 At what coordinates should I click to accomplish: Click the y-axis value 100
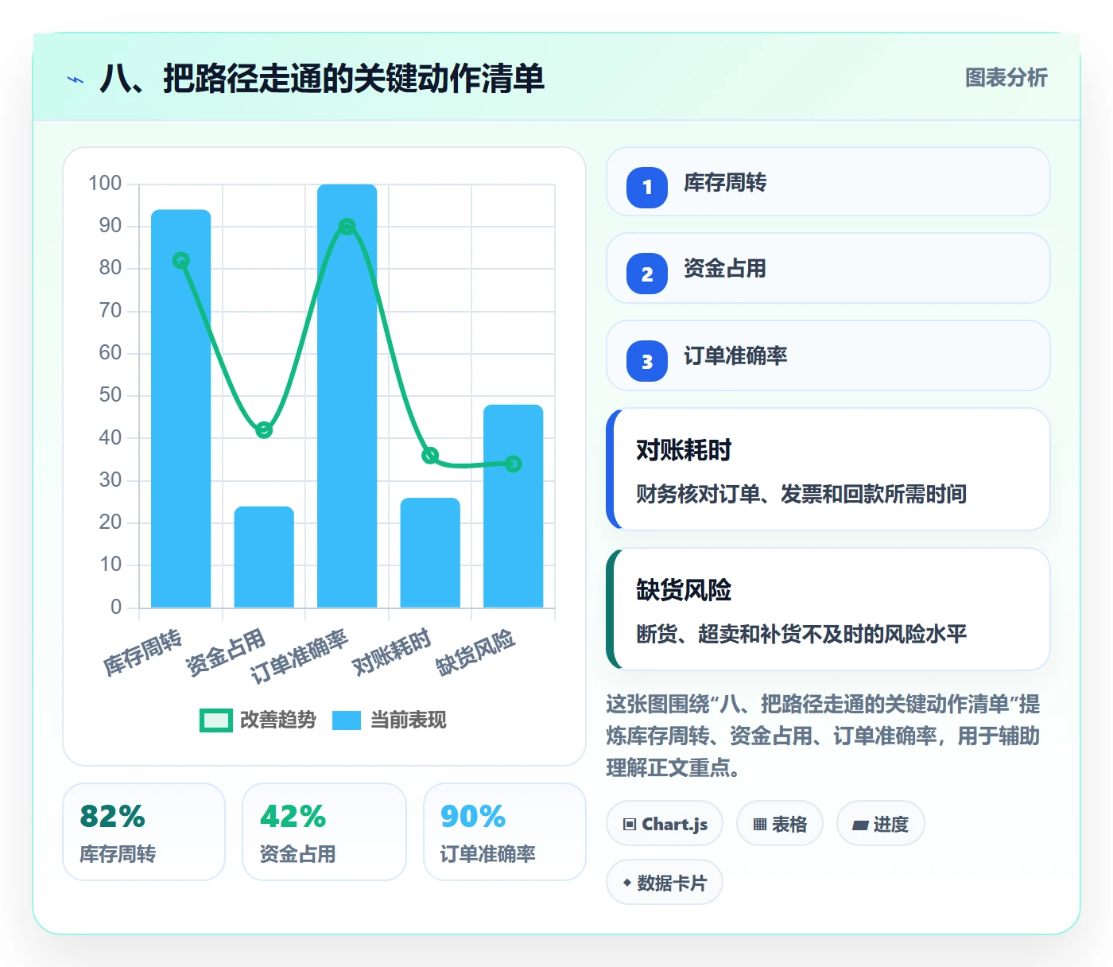105,183
